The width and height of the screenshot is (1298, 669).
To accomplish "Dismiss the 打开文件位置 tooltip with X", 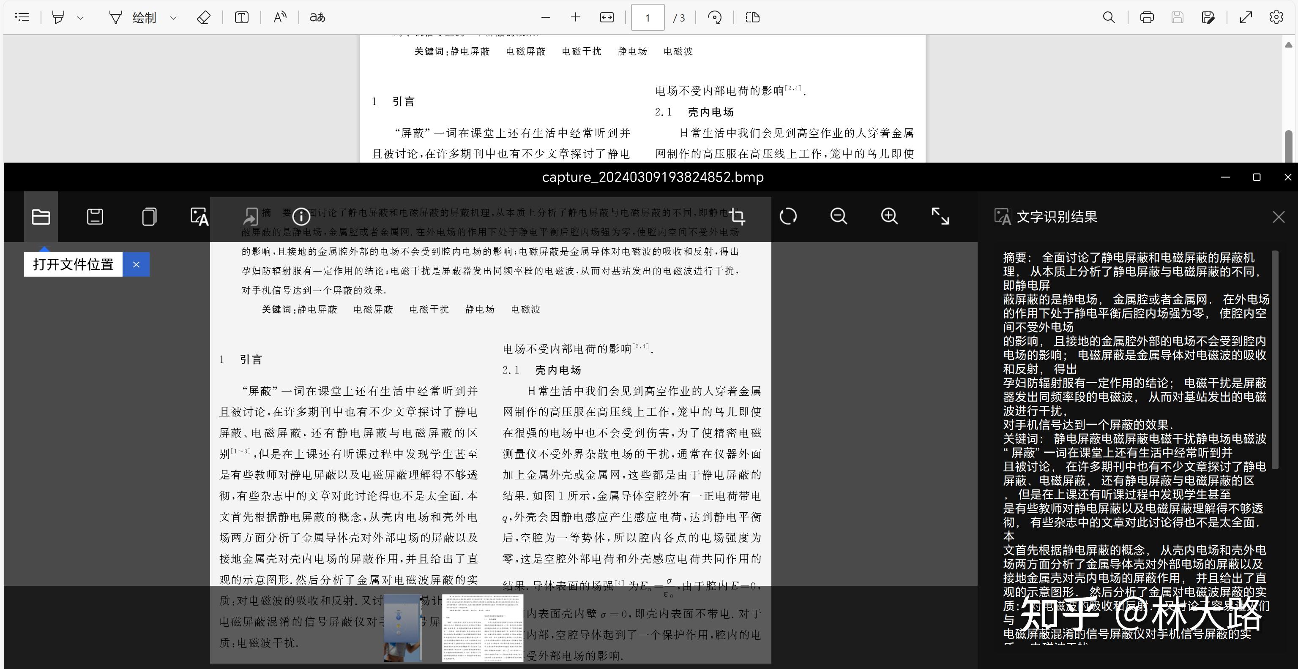I will (136, 265).
